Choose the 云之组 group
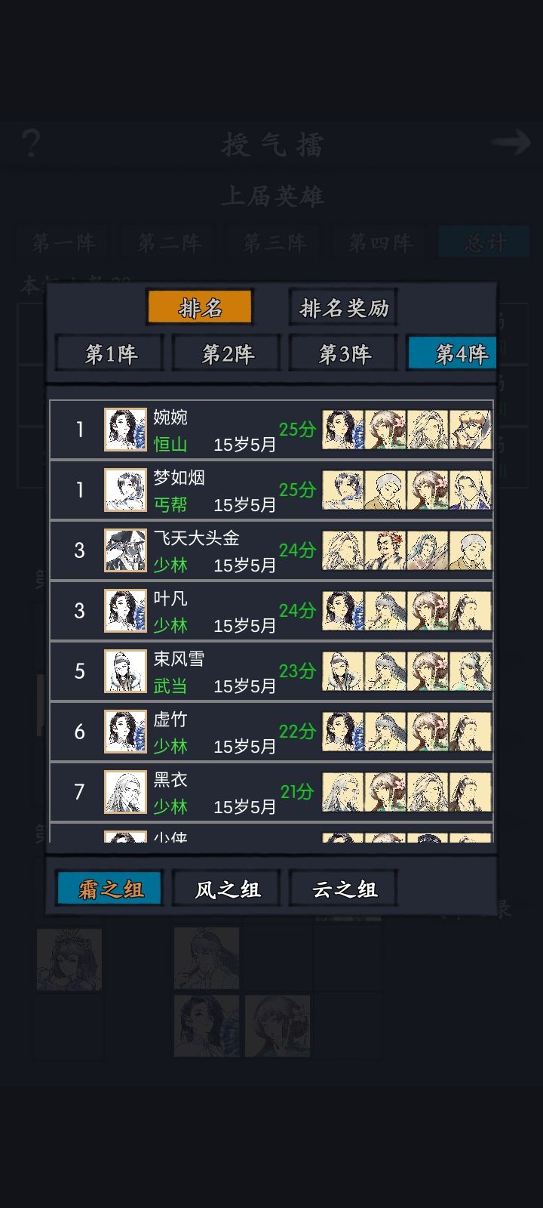The height and width of the screenshot is (1208, 543). pos(344,889)
